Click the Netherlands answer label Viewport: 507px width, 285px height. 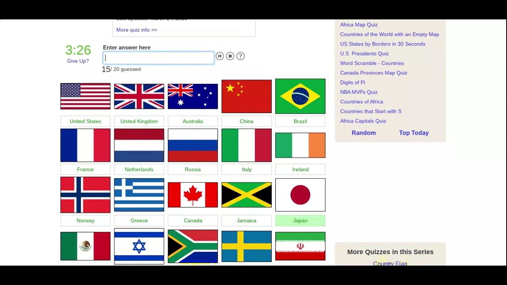click(x=139, y=169)
